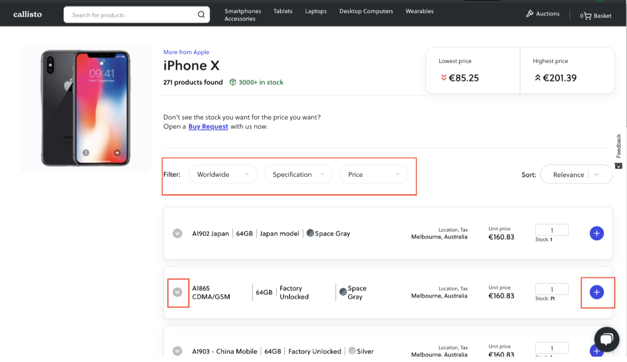The width and height of the screenshot is (627, 362).
Task: Click the Silver swatch on A1903 row
Action: pyautogui.click(x=352, y=351)
